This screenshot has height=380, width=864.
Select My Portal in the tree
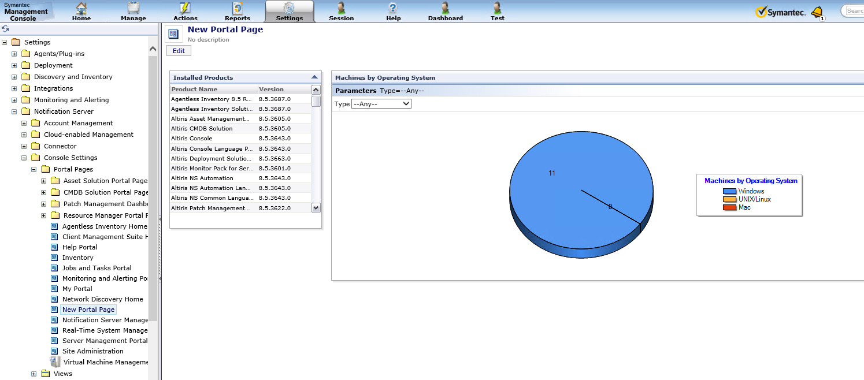(x=77, y=289)
